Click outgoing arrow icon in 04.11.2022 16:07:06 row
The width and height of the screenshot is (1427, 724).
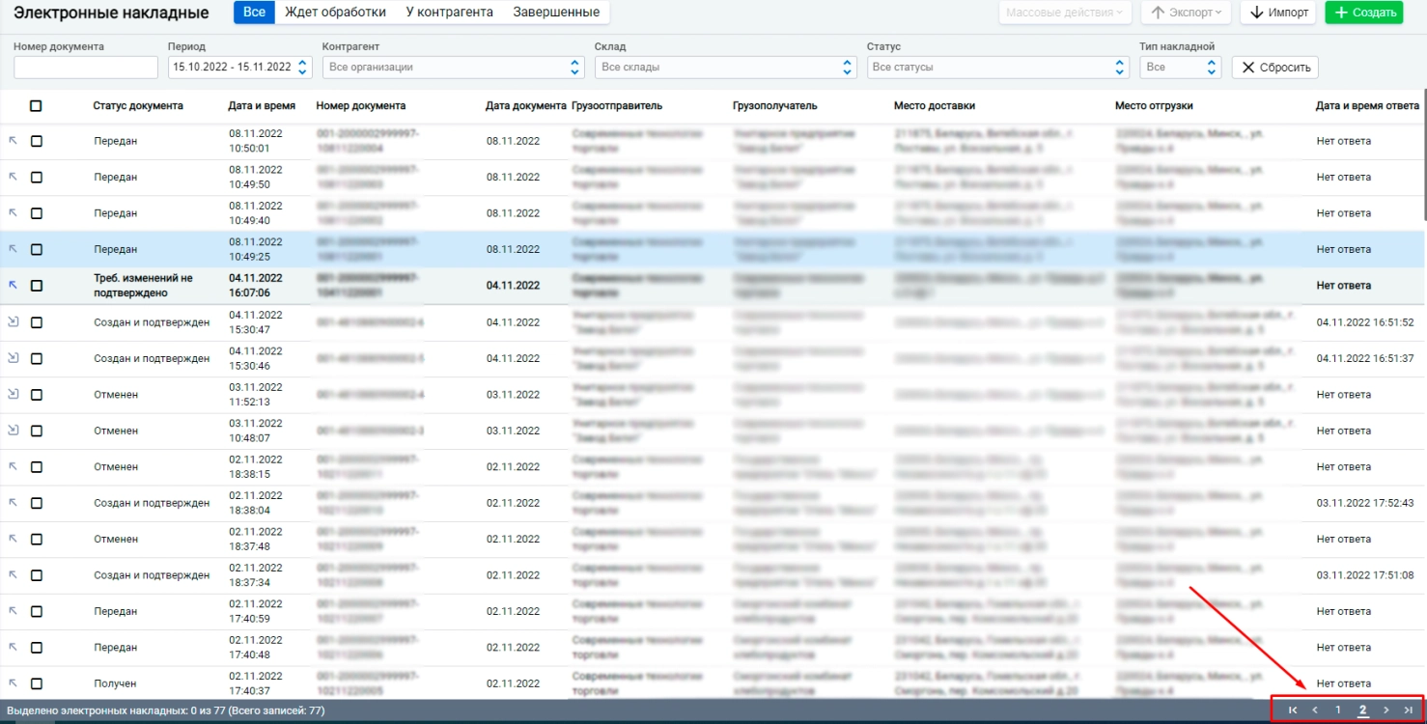[x=14, y=286]
